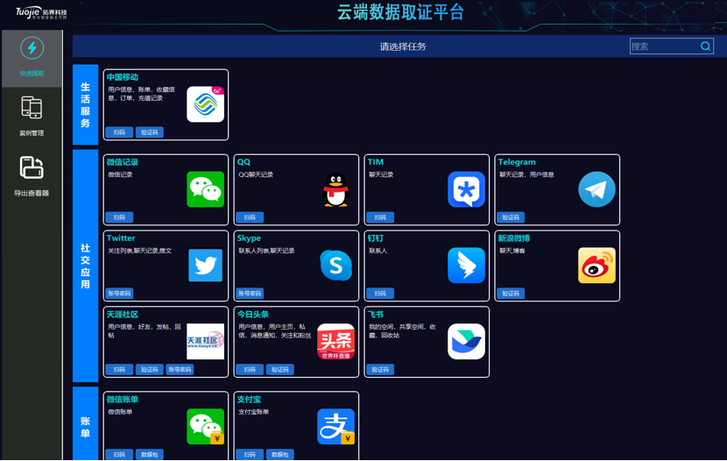
Task: Click the 飞书 card title
Action: 375,314
